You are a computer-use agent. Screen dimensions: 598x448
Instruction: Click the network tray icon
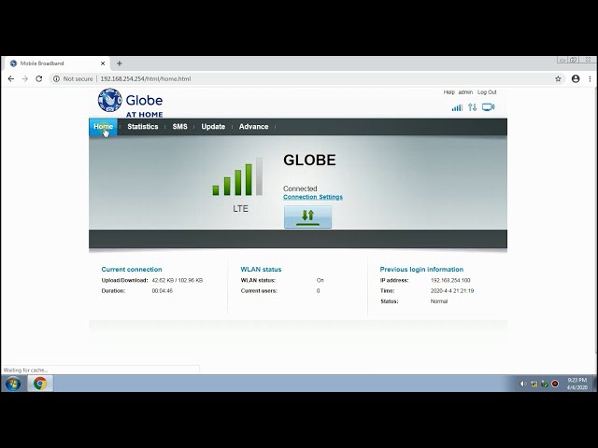(x=534, y=384)
